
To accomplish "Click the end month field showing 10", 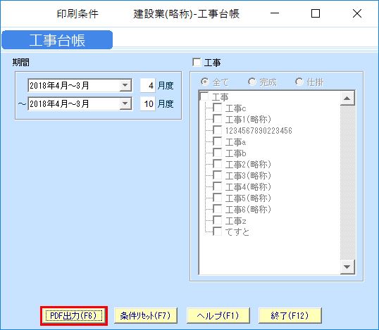I will point(148,104).
